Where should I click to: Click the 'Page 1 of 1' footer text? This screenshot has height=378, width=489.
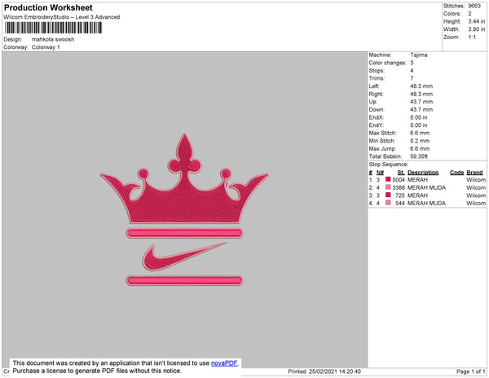pyautogui.click(x=471, y=371)
